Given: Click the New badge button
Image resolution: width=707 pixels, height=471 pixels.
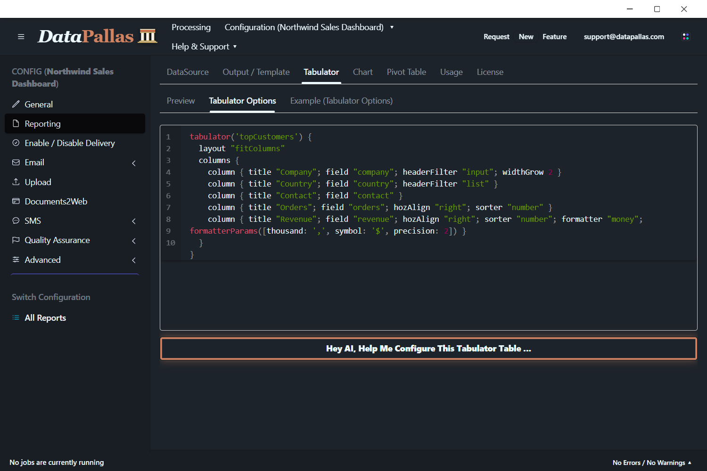Looking at the screenshot, I should (x=526, y=37).
